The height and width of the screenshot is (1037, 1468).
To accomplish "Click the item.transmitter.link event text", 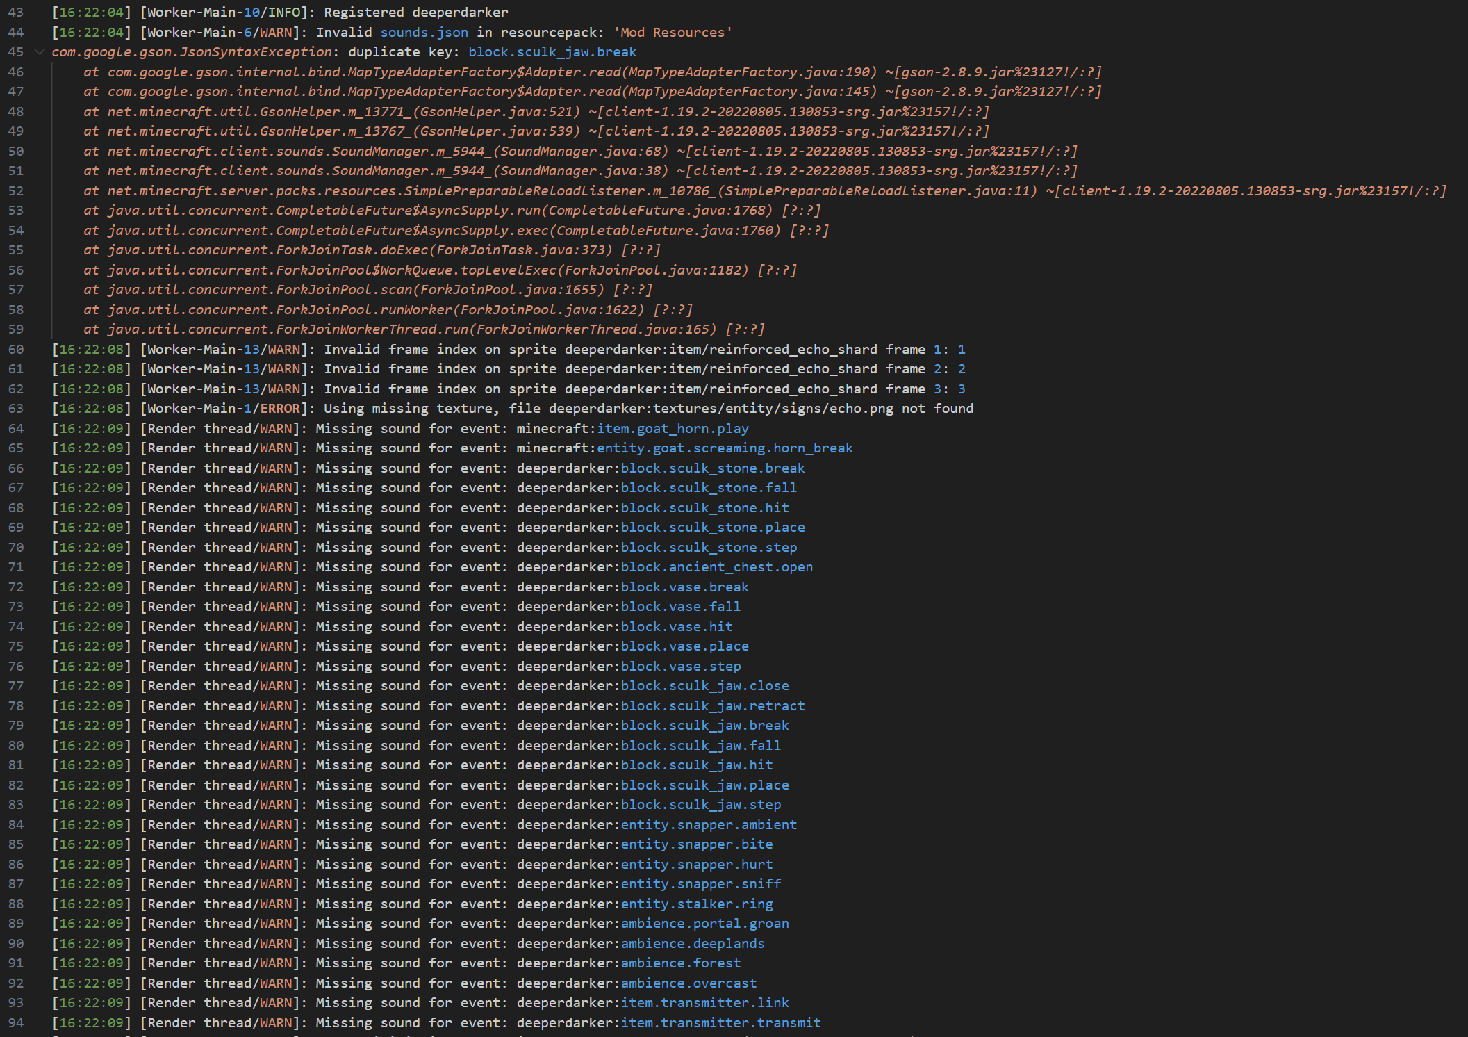I will tap(704, 1003).
